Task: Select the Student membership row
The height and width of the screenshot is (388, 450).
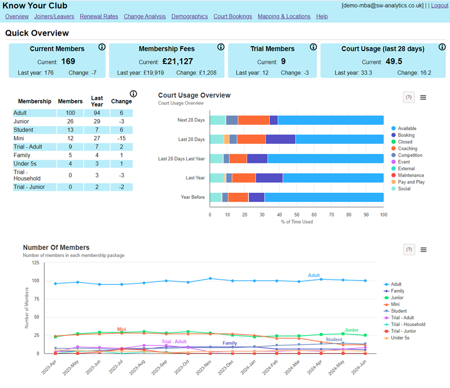Action: (73, 130)
